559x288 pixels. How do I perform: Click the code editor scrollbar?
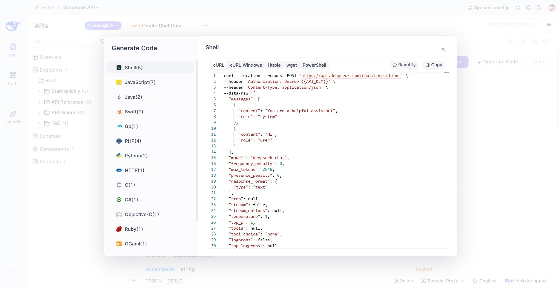(x=446, y=160)
